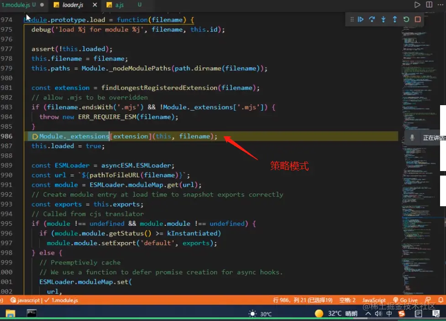Change indentation via 空格: 2

coord(347,300)
